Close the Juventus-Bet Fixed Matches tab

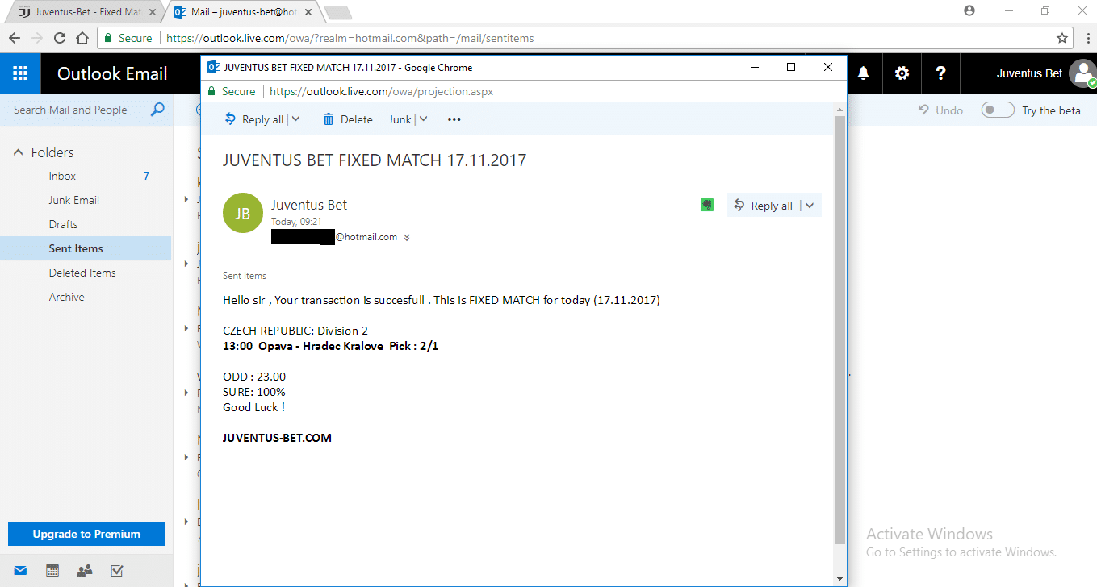(x=153, y=12)
